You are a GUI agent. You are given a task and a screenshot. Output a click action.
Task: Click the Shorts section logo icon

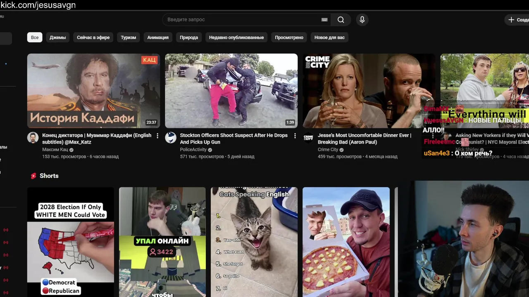click(x=33, y=176)
